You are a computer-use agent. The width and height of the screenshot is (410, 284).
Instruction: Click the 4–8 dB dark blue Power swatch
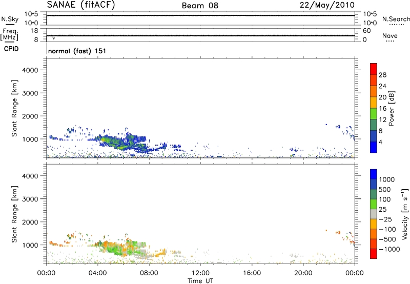[374, 136]
